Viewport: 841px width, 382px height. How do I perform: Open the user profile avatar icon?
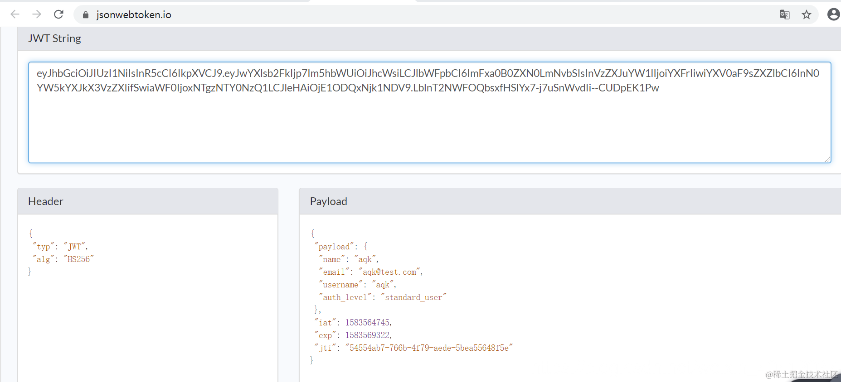[834, 14]
